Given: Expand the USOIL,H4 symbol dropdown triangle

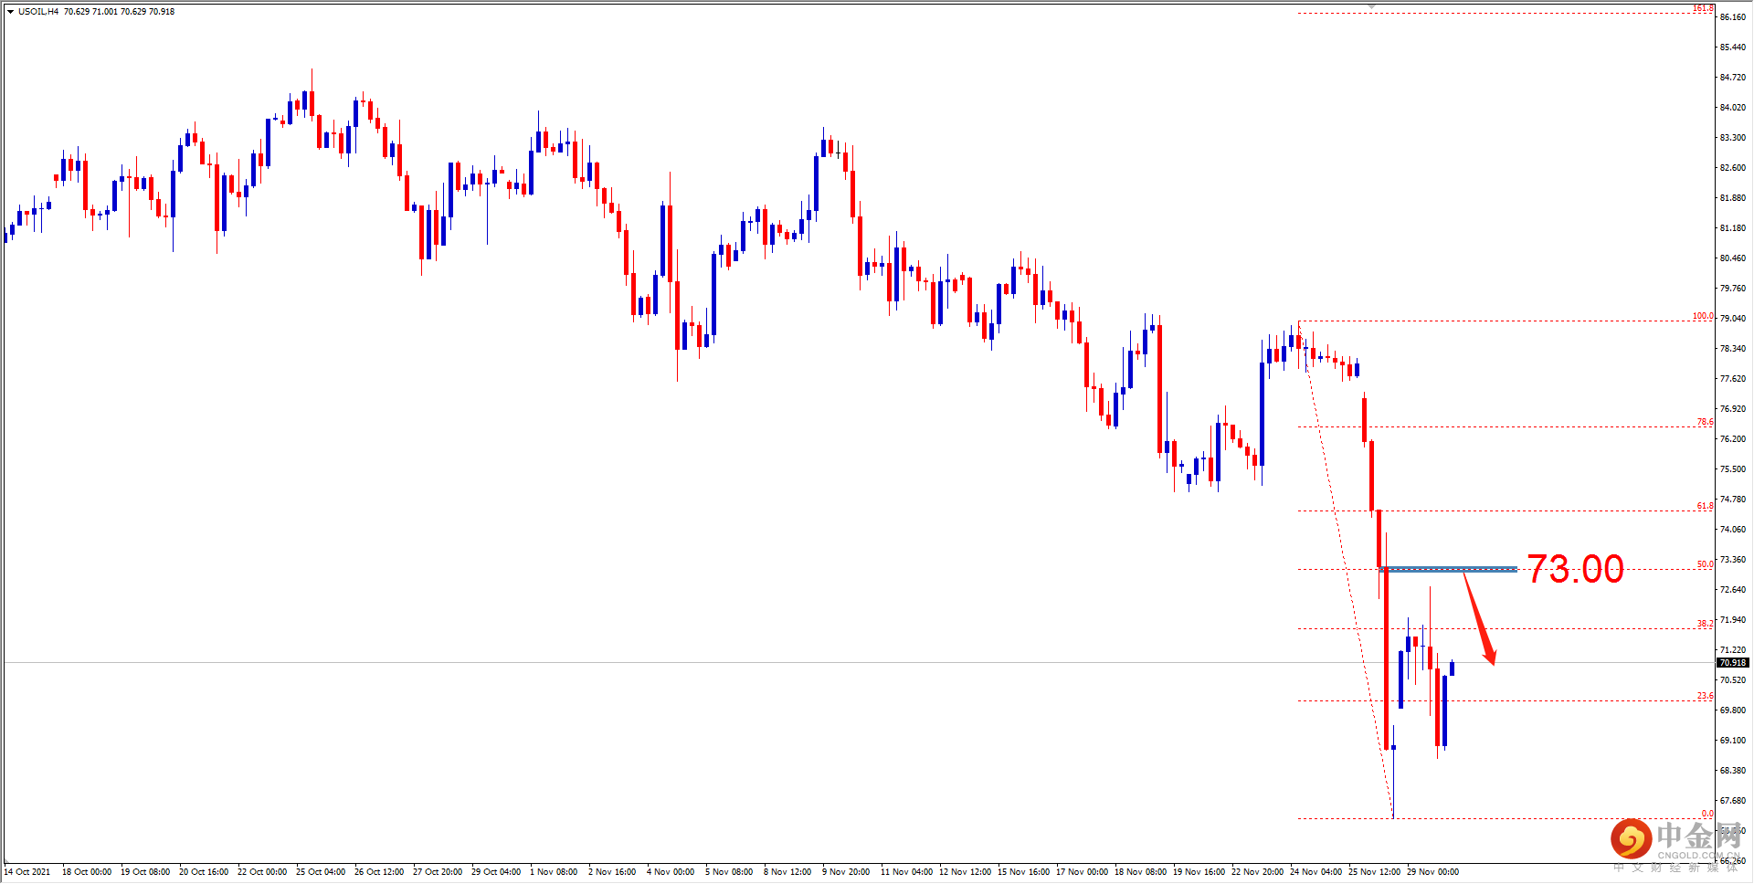Looking at the screenshot, I should [x=9, y=12].
